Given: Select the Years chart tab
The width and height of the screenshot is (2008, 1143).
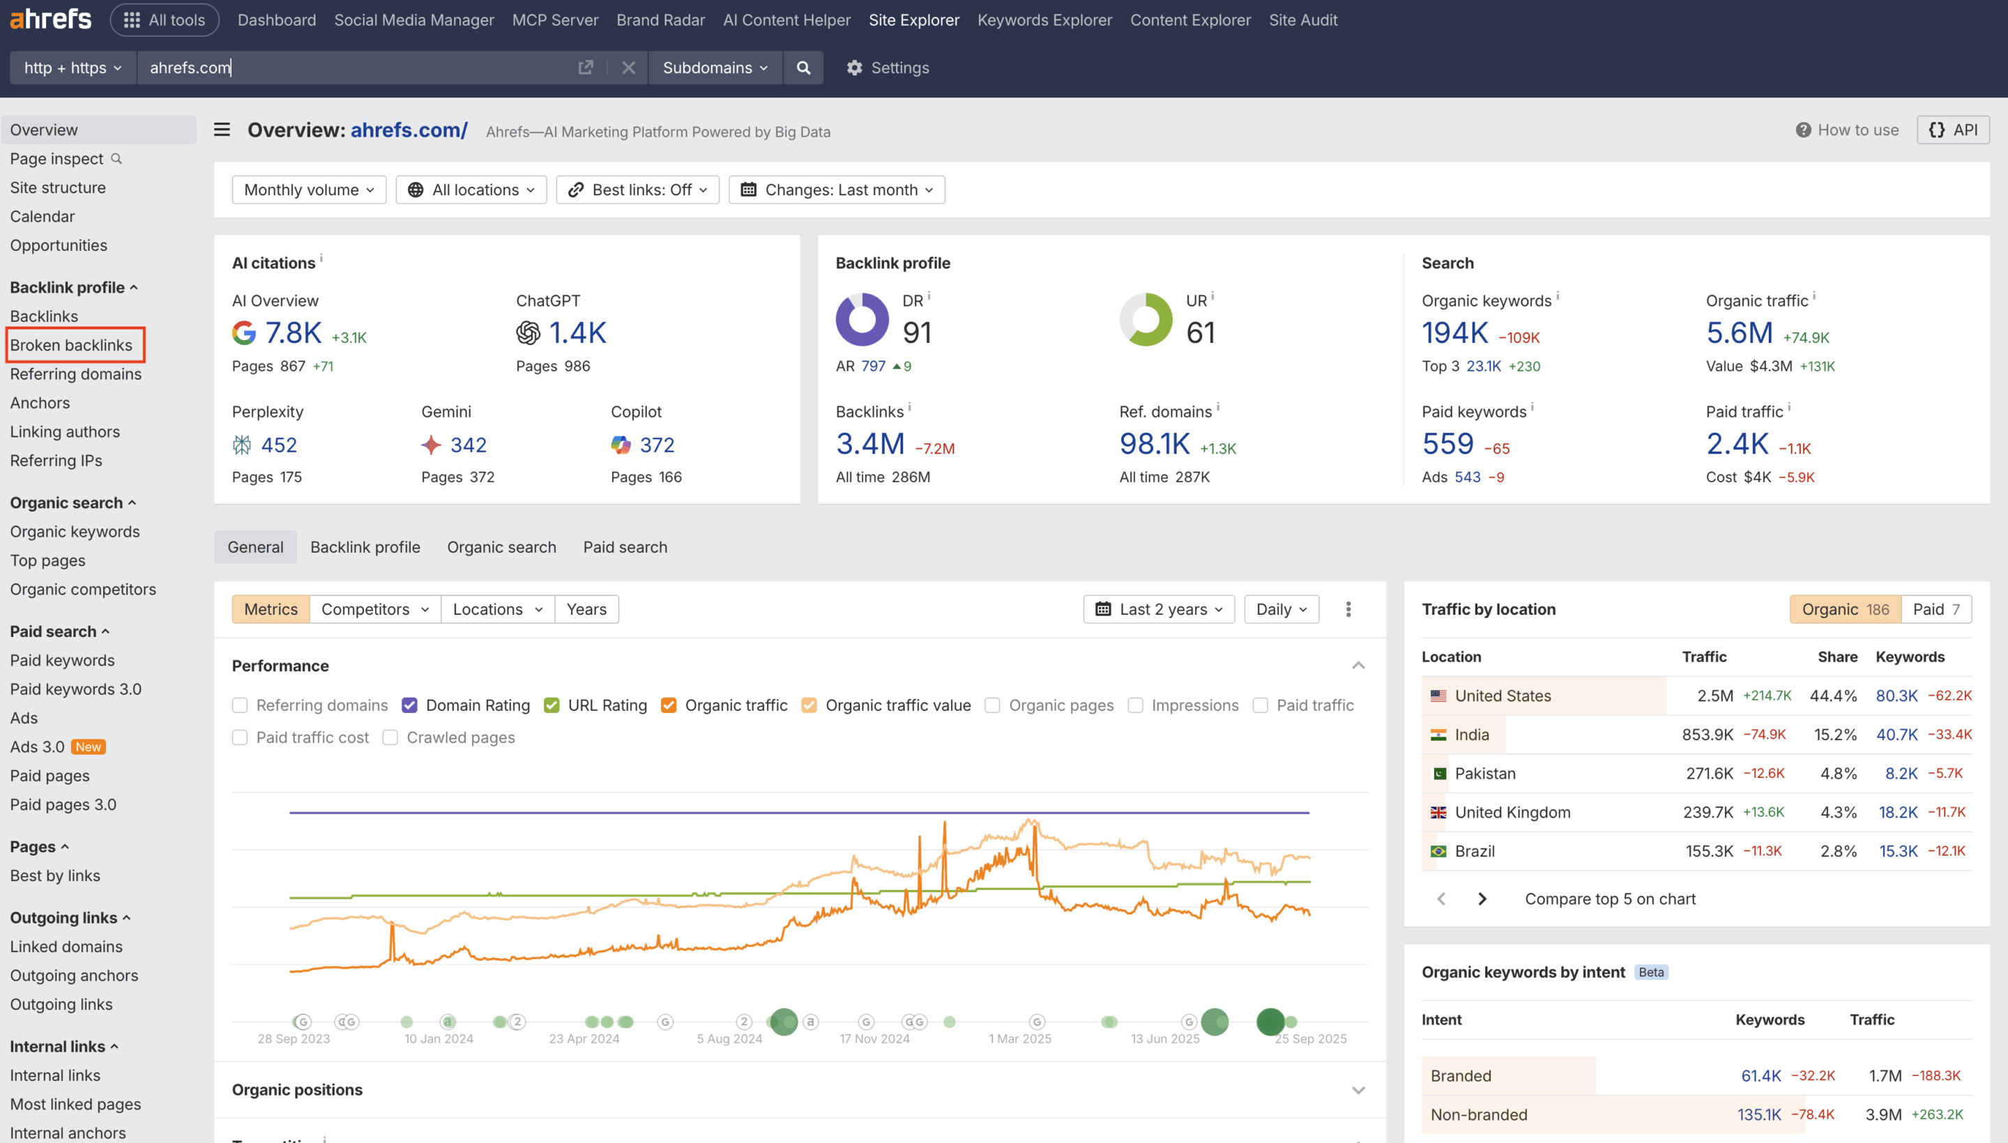Looking at the screenshot, I should [x=586, y=609].
